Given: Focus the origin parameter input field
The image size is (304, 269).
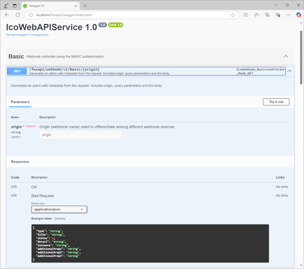Looking at the screenshot, I should point(81,135).
